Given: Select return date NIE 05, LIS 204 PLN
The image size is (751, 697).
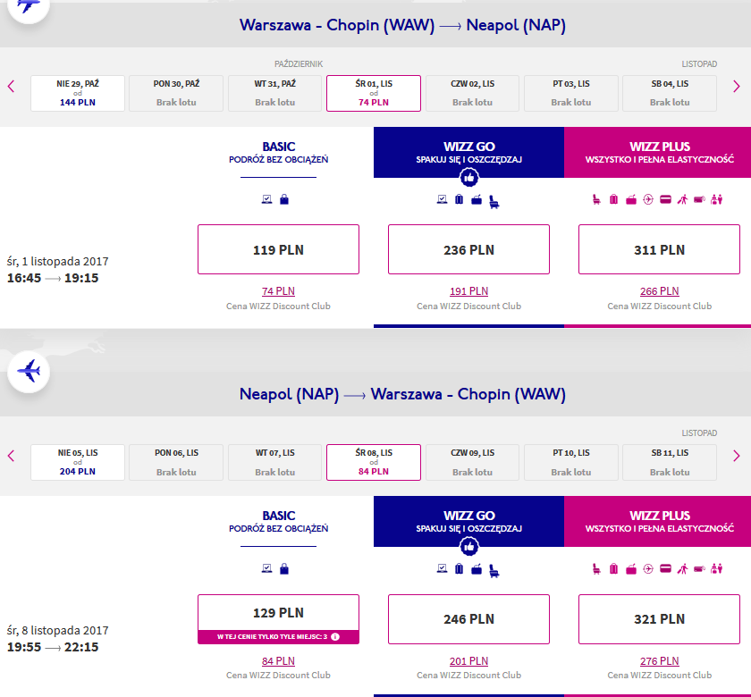Looking at the screenshot, I should tap(78, 463).
